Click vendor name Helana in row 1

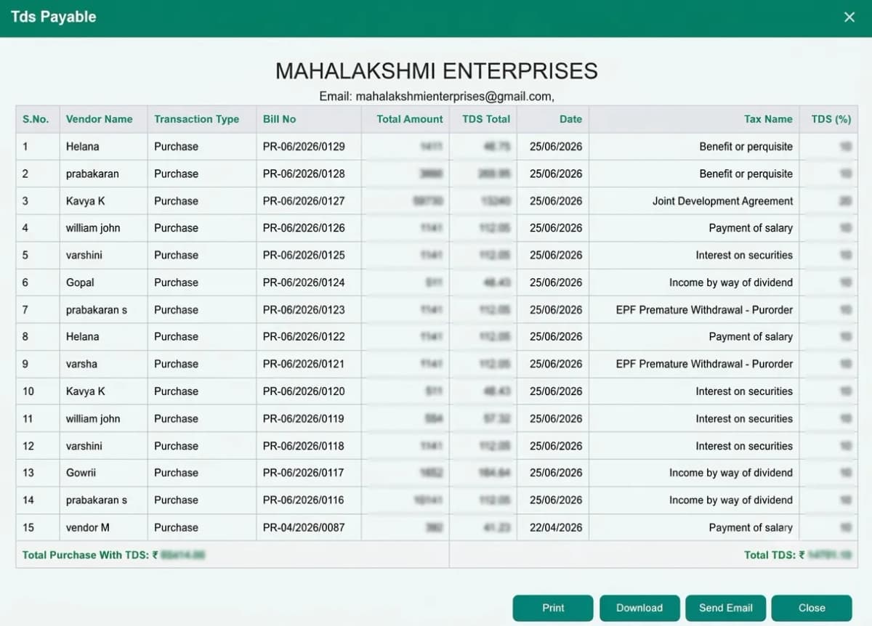(x=82, y=147)
